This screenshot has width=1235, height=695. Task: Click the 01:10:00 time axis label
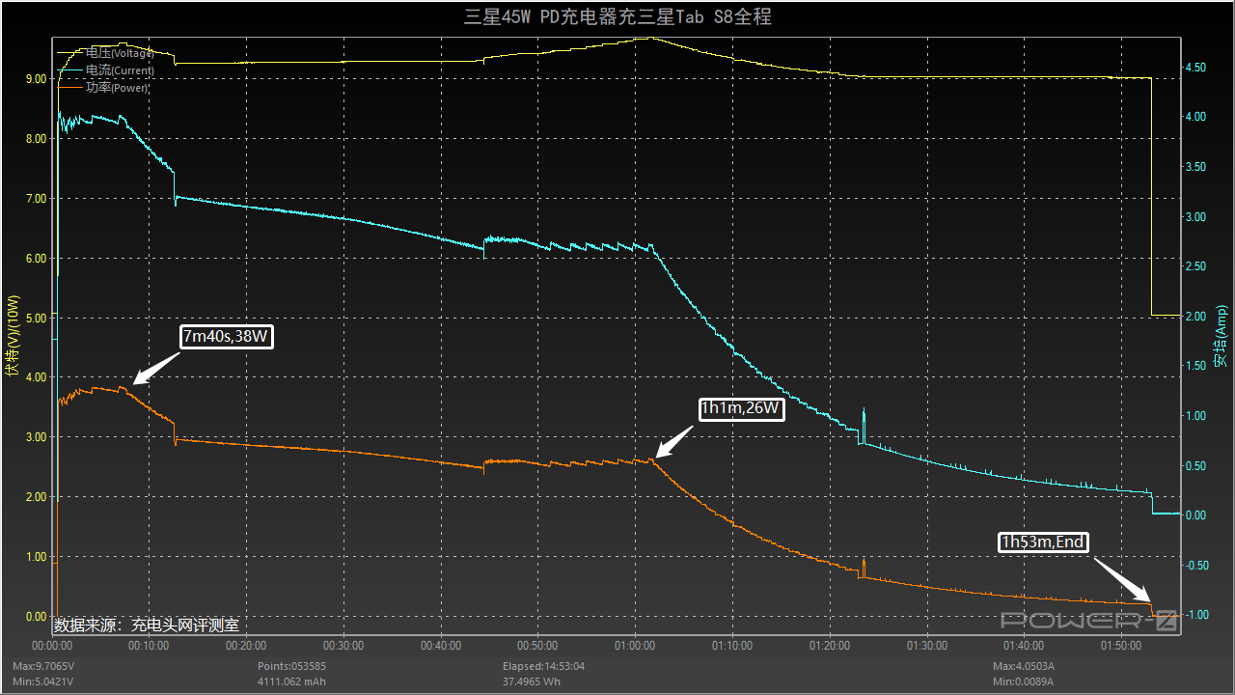[731, 646]
